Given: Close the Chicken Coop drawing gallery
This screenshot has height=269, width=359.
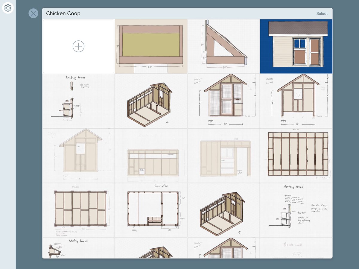Looking at the screenshot, I should 33,13.
